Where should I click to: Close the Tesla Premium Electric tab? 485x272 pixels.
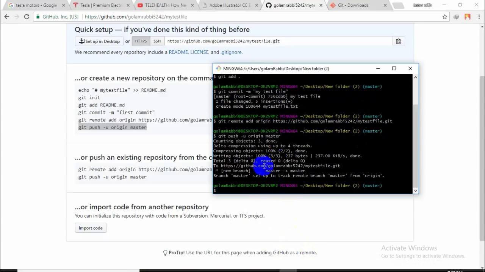(128, 5)
